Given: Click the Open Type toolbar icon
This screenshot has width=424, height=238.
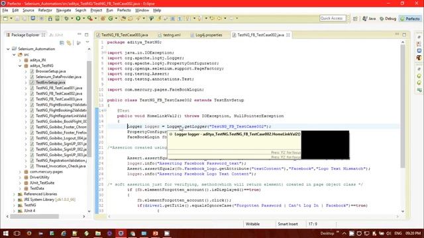Looking at the screenshot, I should 123,19.
